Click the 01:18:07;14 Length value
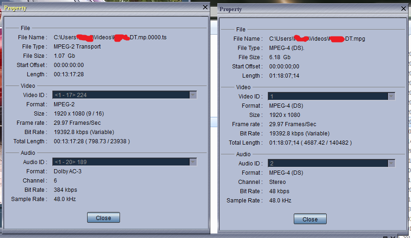 click(x=284, y=76)
